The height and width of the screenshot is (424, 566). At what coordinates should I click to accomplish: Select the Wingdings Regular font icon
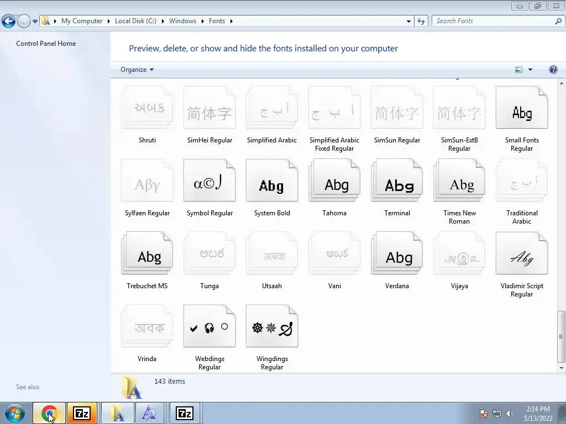[272, 326]
